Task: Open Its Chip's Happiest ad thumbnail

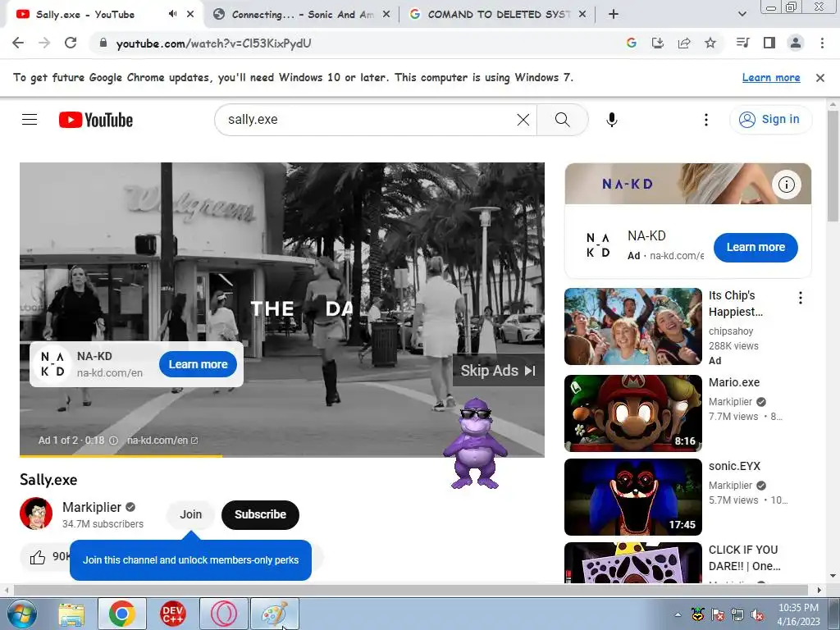Action: pyautogui.click(x=632, y=326)
